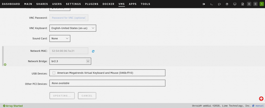Open the VNC Keyboard dropdown
Image resolution: width=265 pixels, height=108 pixels.
pyautogui.click(x=73, y=28)
